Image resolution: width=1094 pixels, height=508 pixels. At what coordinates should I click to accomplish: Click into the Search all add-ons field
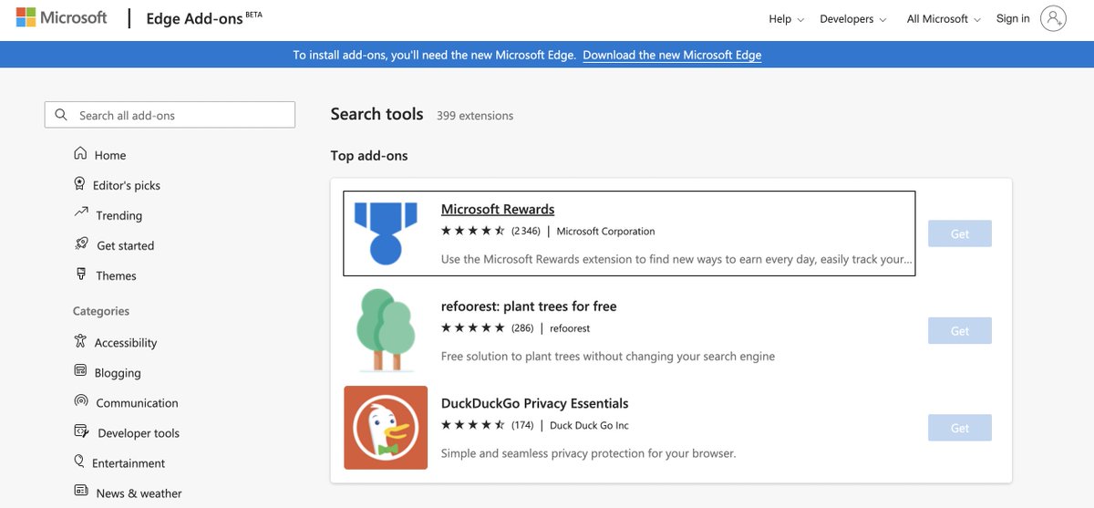point(170,115)
